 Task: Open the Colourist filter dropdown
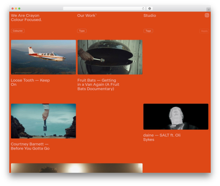18,31
